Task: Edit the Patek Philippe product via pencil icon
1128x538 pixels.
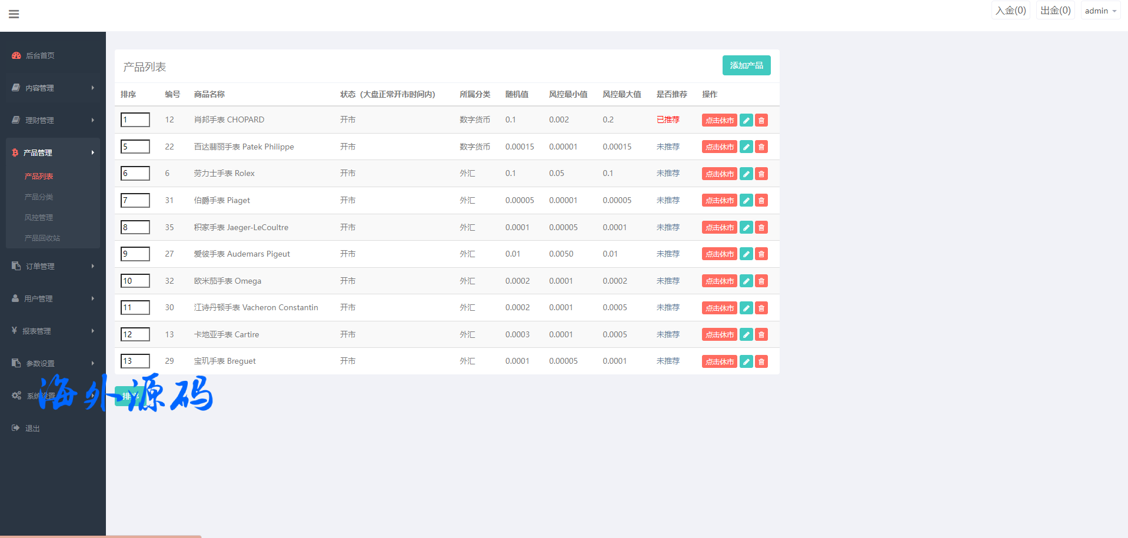Action: point(746,147)
